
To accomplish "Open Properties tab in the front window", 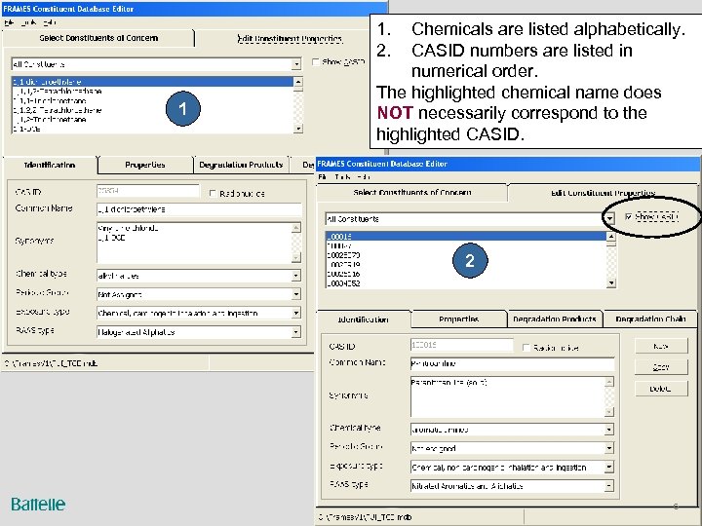I will [x=458, y=319].
